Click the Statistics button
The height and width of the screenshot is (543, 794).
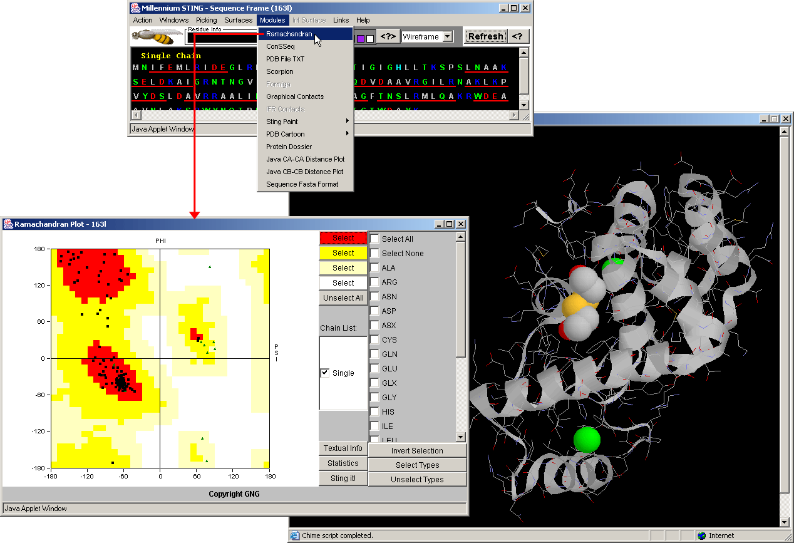(343, 463)
